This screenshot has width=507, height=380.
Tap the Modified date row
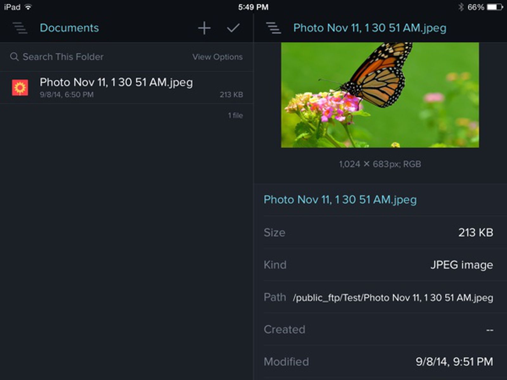(x=378, y=362)
